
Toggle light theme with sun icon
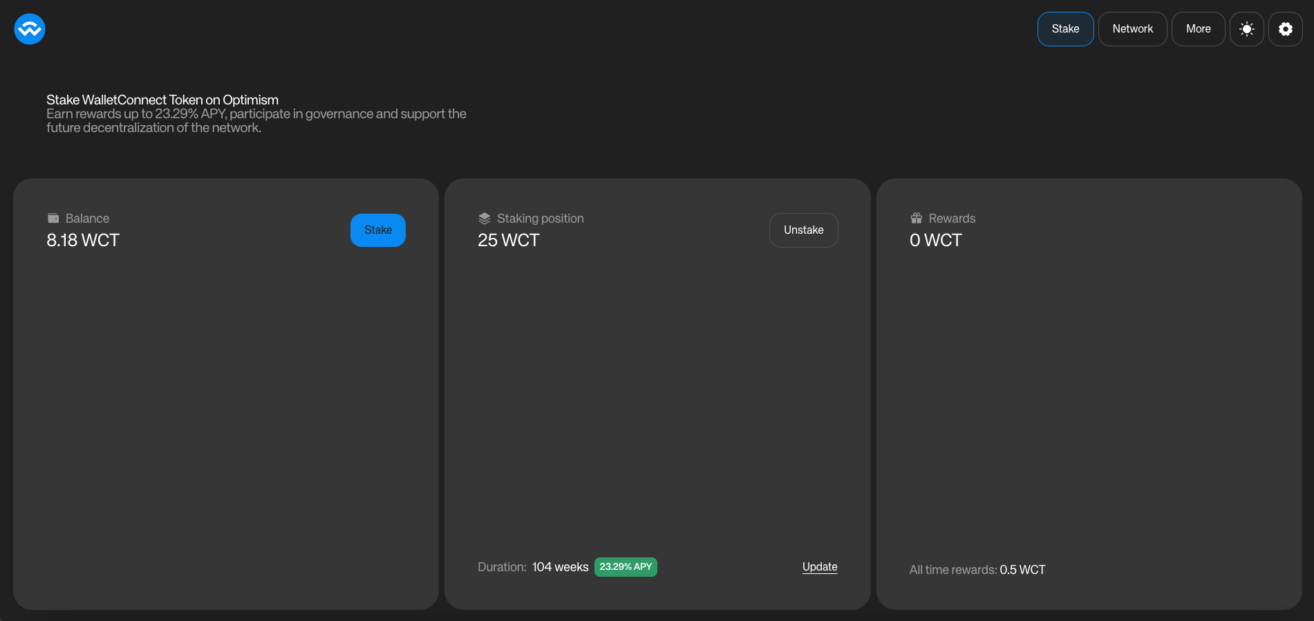[x=1247, y=29]
